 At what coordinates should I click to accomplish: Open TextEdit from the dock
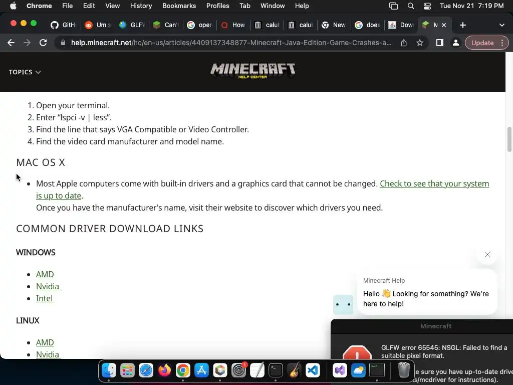pyautogui.click(x=257, y=370)
